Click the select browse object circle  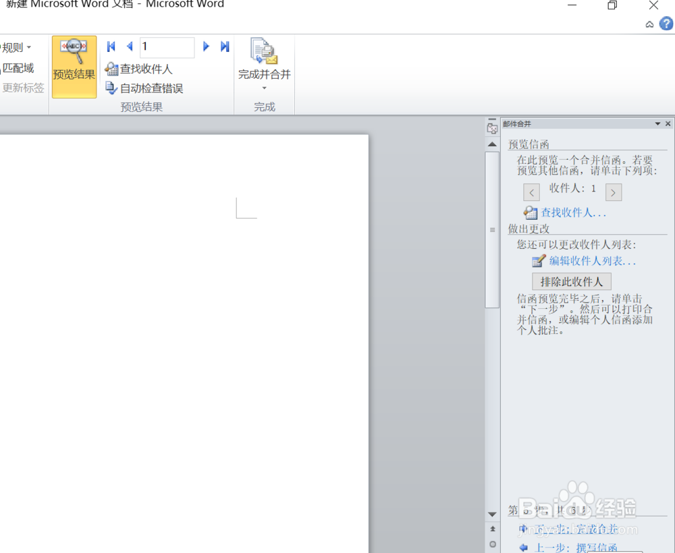[493, 544]
